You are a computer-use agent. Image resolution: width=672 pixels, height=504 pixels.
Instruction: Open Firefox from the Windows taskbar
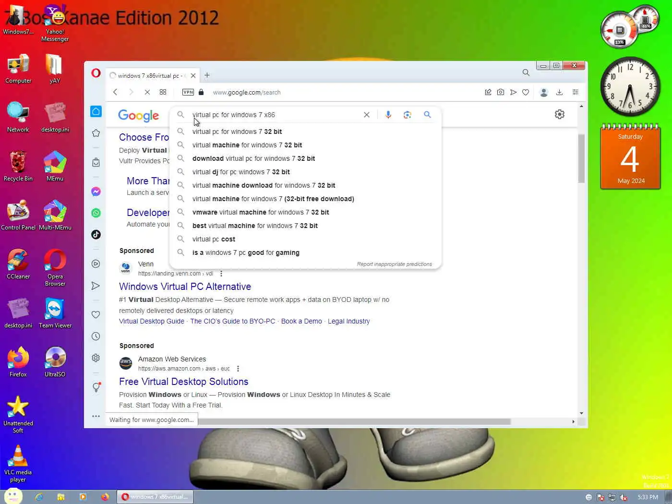[105, 497]
